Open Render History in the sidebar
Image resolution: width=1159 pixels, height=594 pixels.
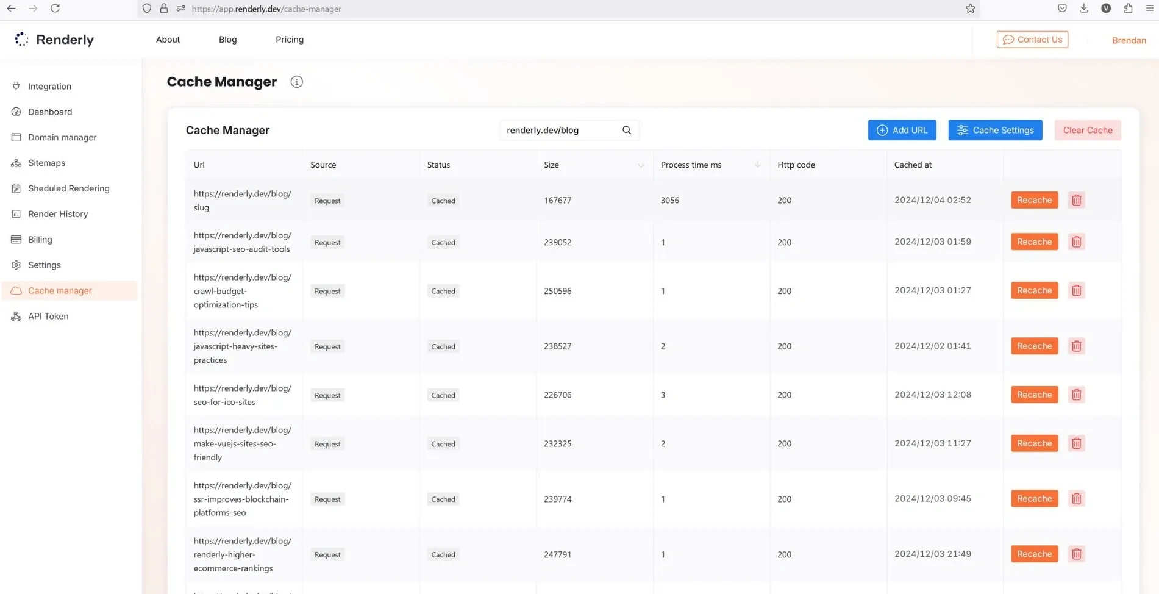(58, 214)
